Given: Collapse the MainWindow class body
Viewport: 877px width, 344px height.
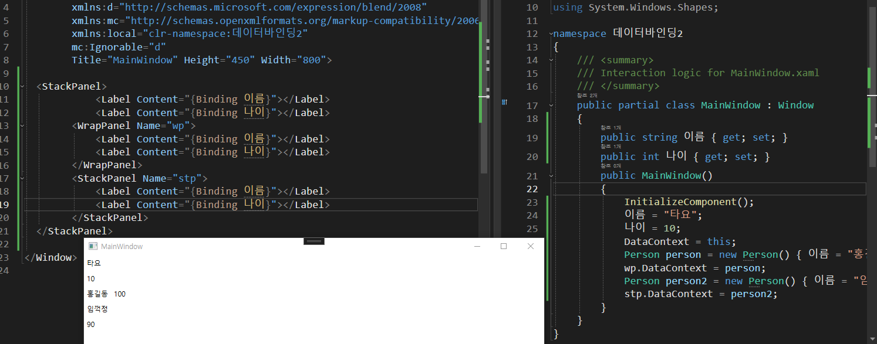Looking at the screenshot, I should (x=551, y=105).
